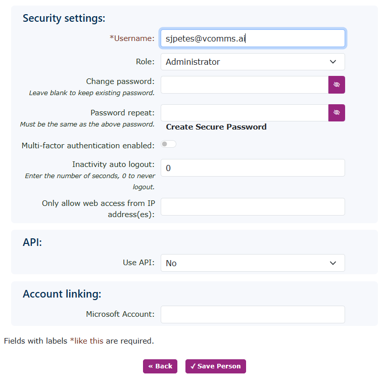Image resolution: width=383 pixels, height=378 pixels.
Task: Click the Account linking section heading
Action: click(x=62, y=294)
